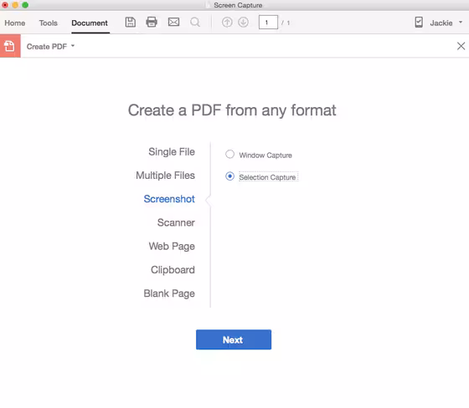
Task: Click the red Create PDF tool icon
Action: pyautogui.click(x=10, y=46)
